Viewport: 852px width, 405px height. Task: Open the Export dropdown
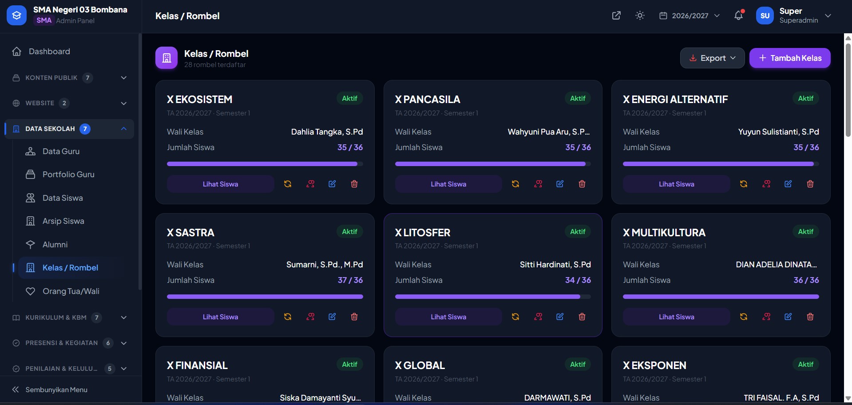point(712,58)
